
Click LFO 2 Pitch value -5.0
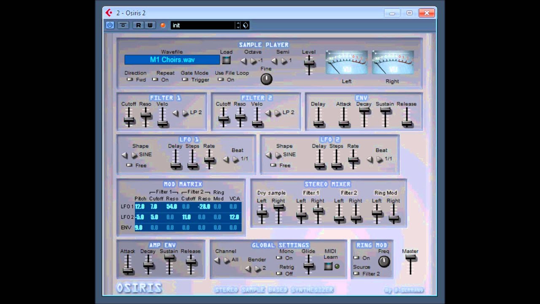[140, 217]
